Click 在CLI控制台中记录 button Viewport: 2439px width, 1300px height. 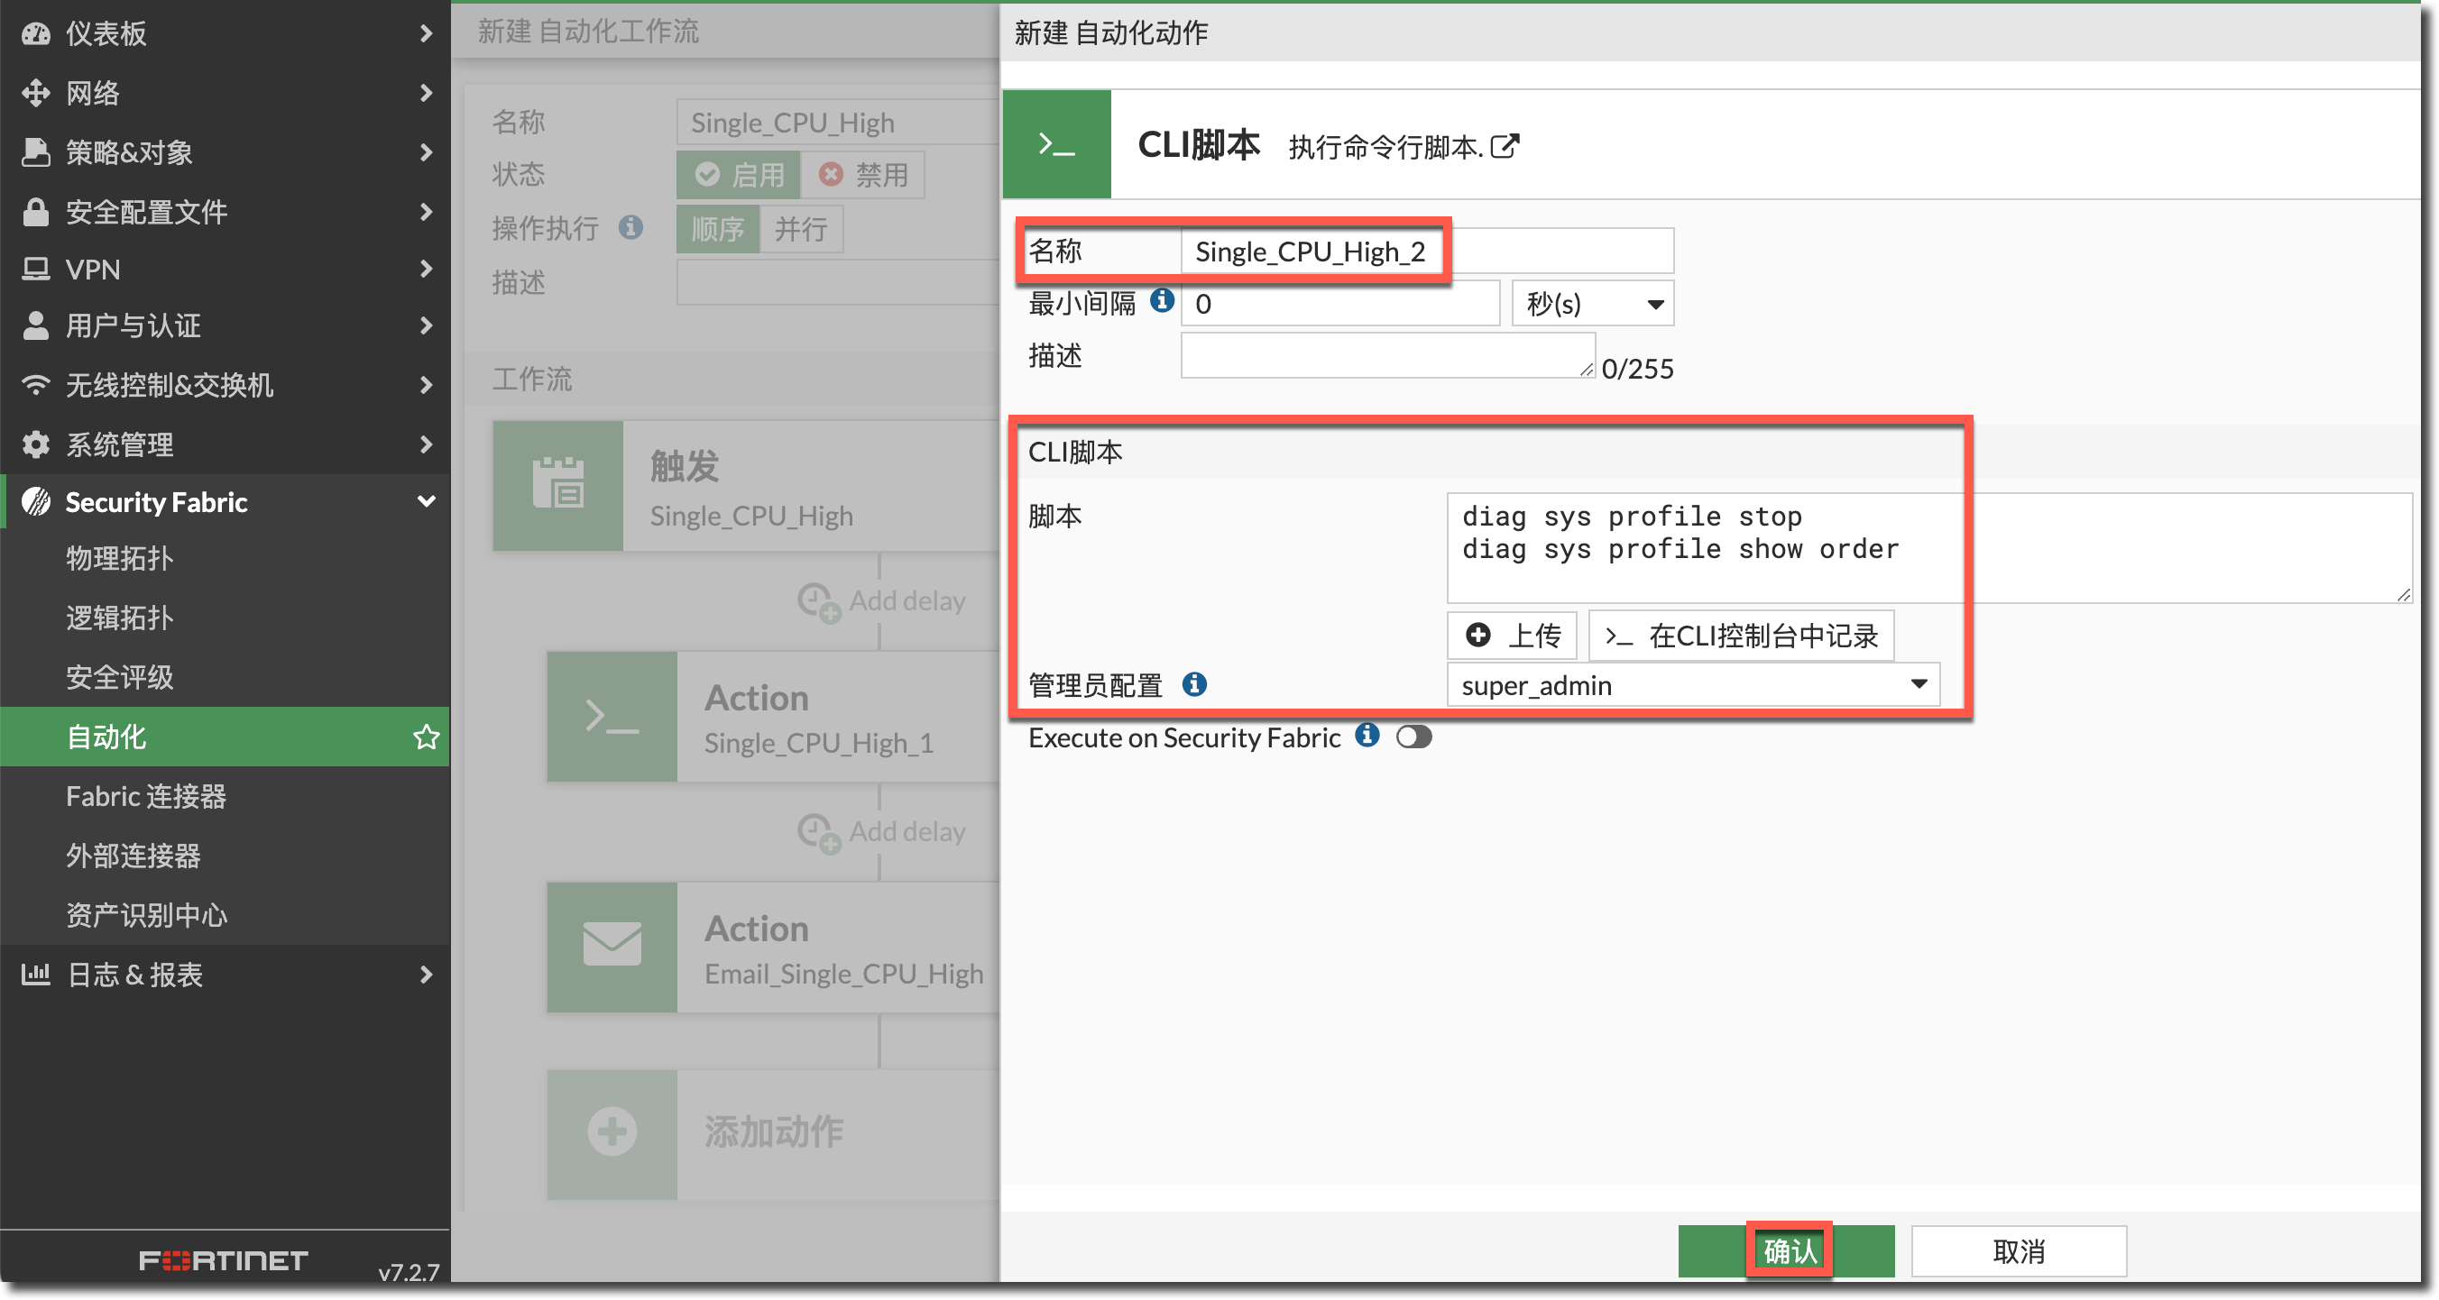(x=1740, y=635)
